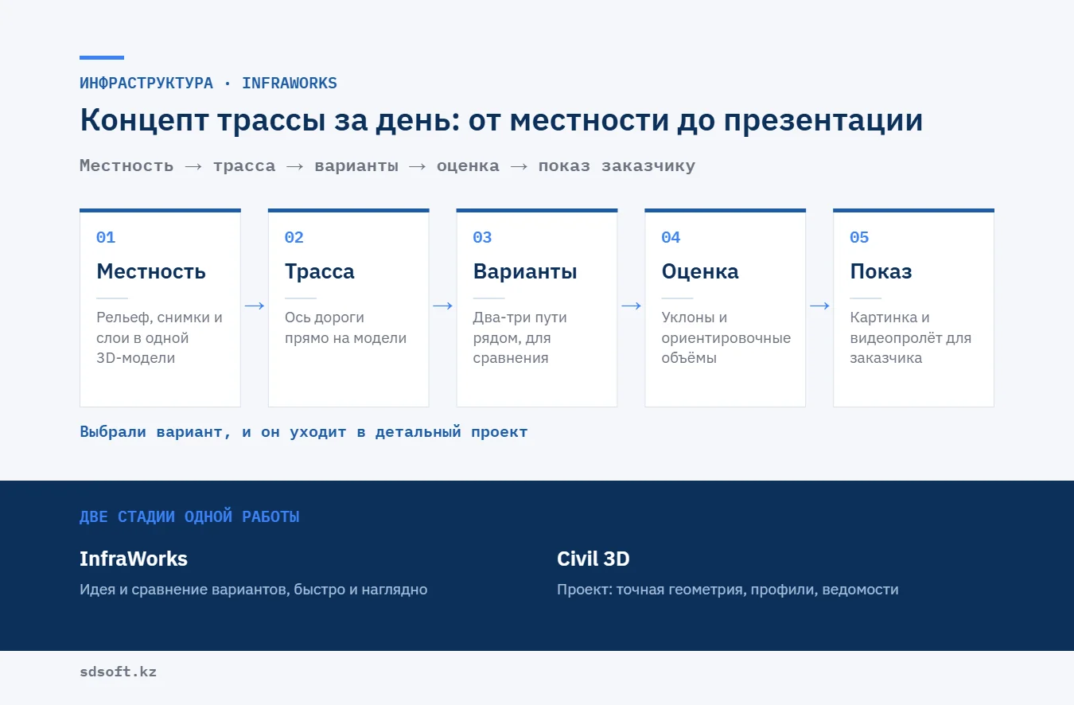The image size is (1074, 705).
Task: Select the 'Трасса' card heading
Action: [320, 271]
